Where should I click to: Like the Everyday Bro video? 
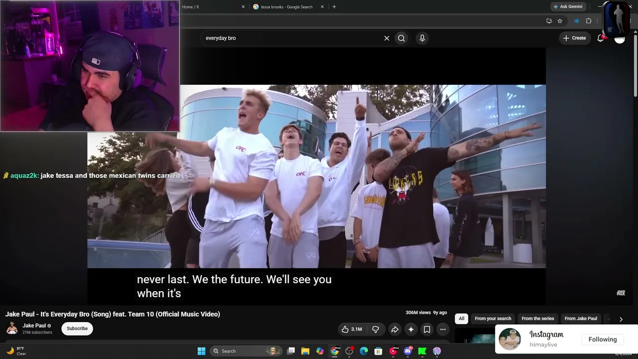pyautogui.click(x=351, y=329)
